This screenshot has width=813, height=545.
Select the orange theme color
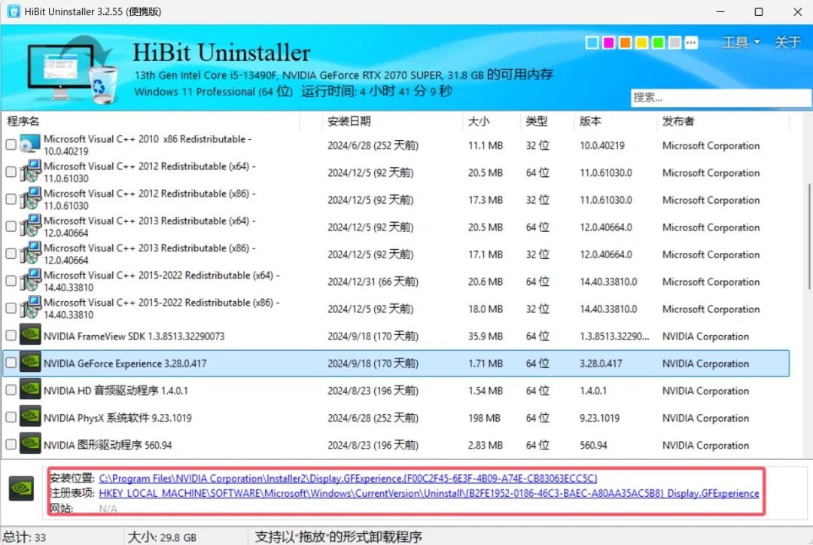(x=626, y=42)
